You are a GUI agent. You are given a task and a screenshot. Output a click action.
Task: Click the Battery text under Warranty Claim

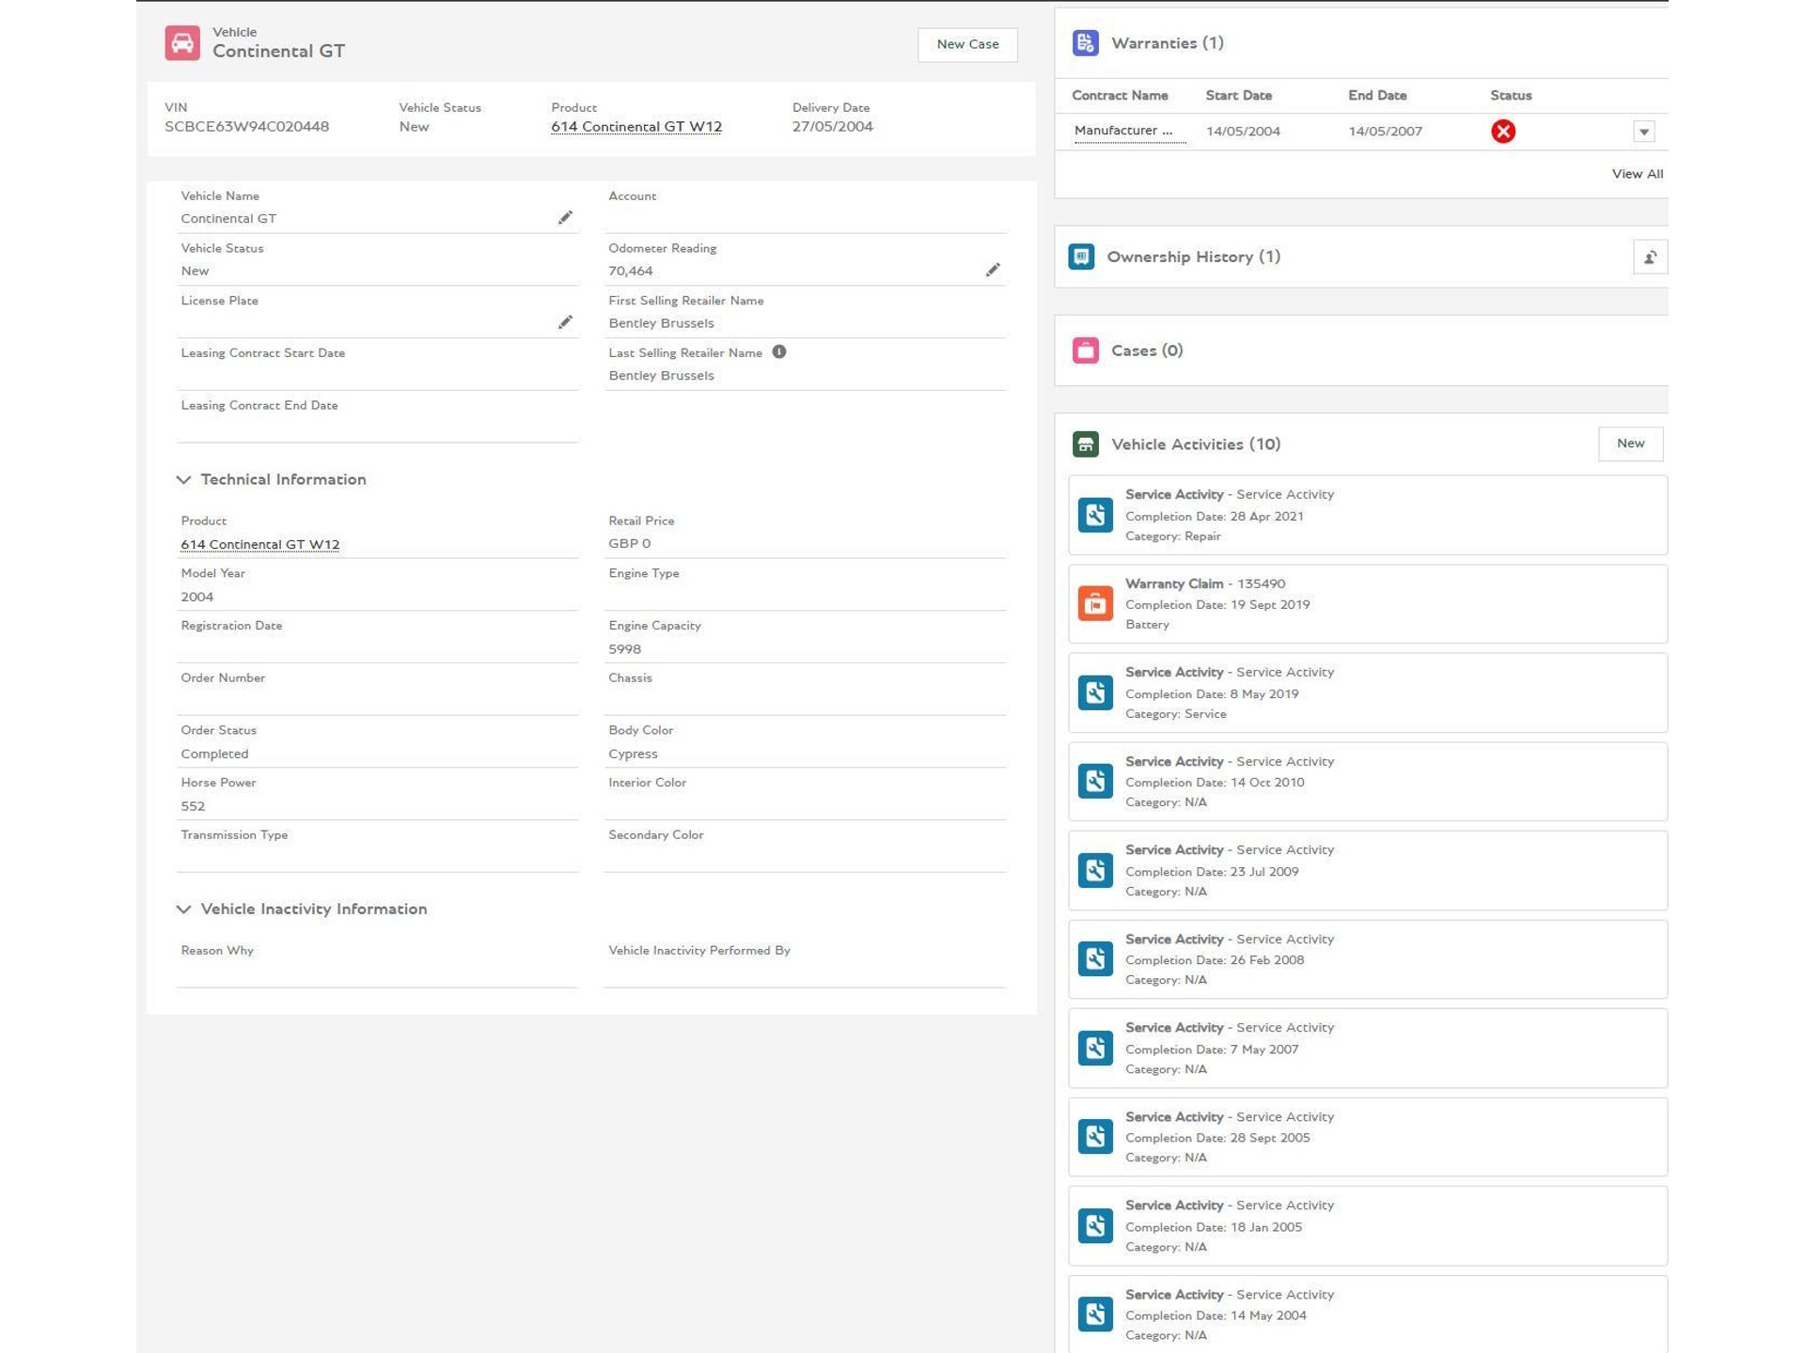point(1148,625)
